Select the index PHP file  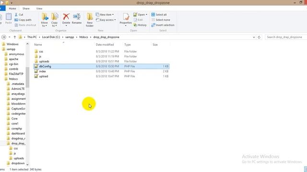pos(101,71)
